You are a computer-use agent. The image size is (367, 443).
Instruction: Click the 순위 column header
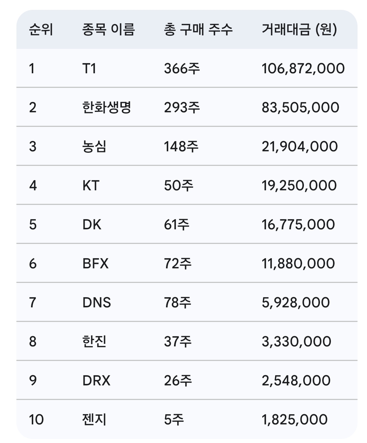[41, 30]
